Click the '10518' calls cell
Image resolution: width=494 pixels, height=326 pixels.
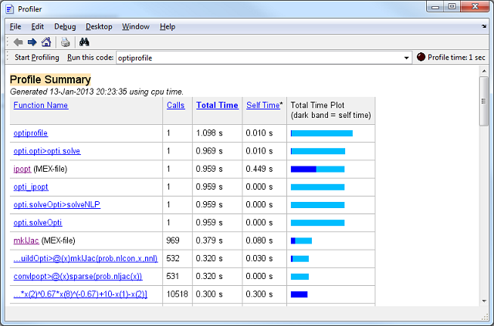click(177, 294)
